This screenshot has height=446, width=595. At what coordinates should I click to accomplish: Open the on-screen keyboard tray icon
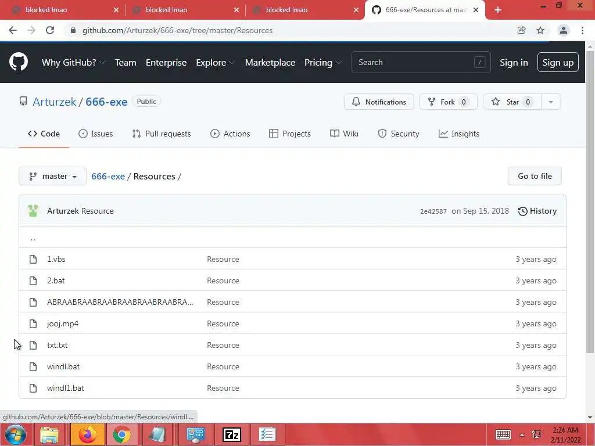pos(503,434)
